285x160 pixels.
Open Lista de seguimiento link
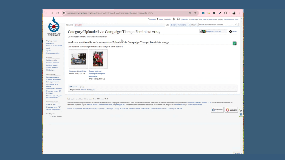pos(210,19)
